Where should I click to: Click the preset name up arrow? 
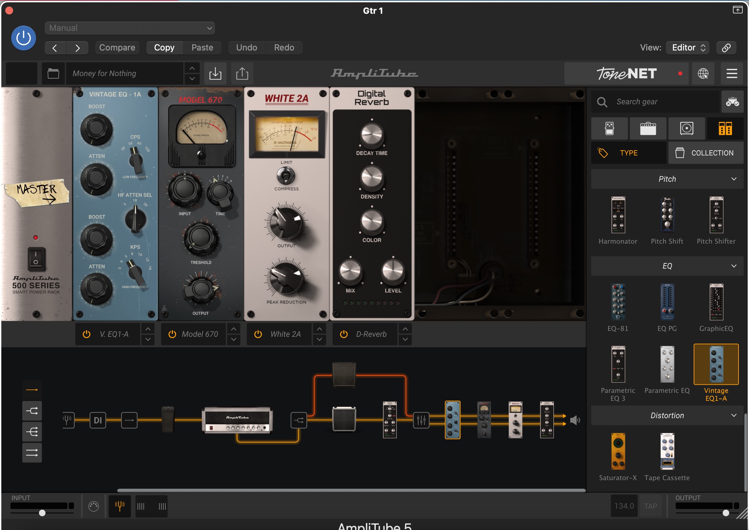pos(192,68)
